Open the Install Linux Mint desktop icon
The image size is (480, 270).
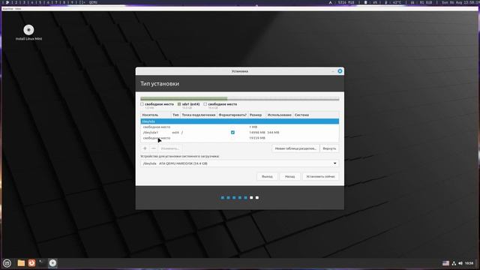[x=28, y=32]
